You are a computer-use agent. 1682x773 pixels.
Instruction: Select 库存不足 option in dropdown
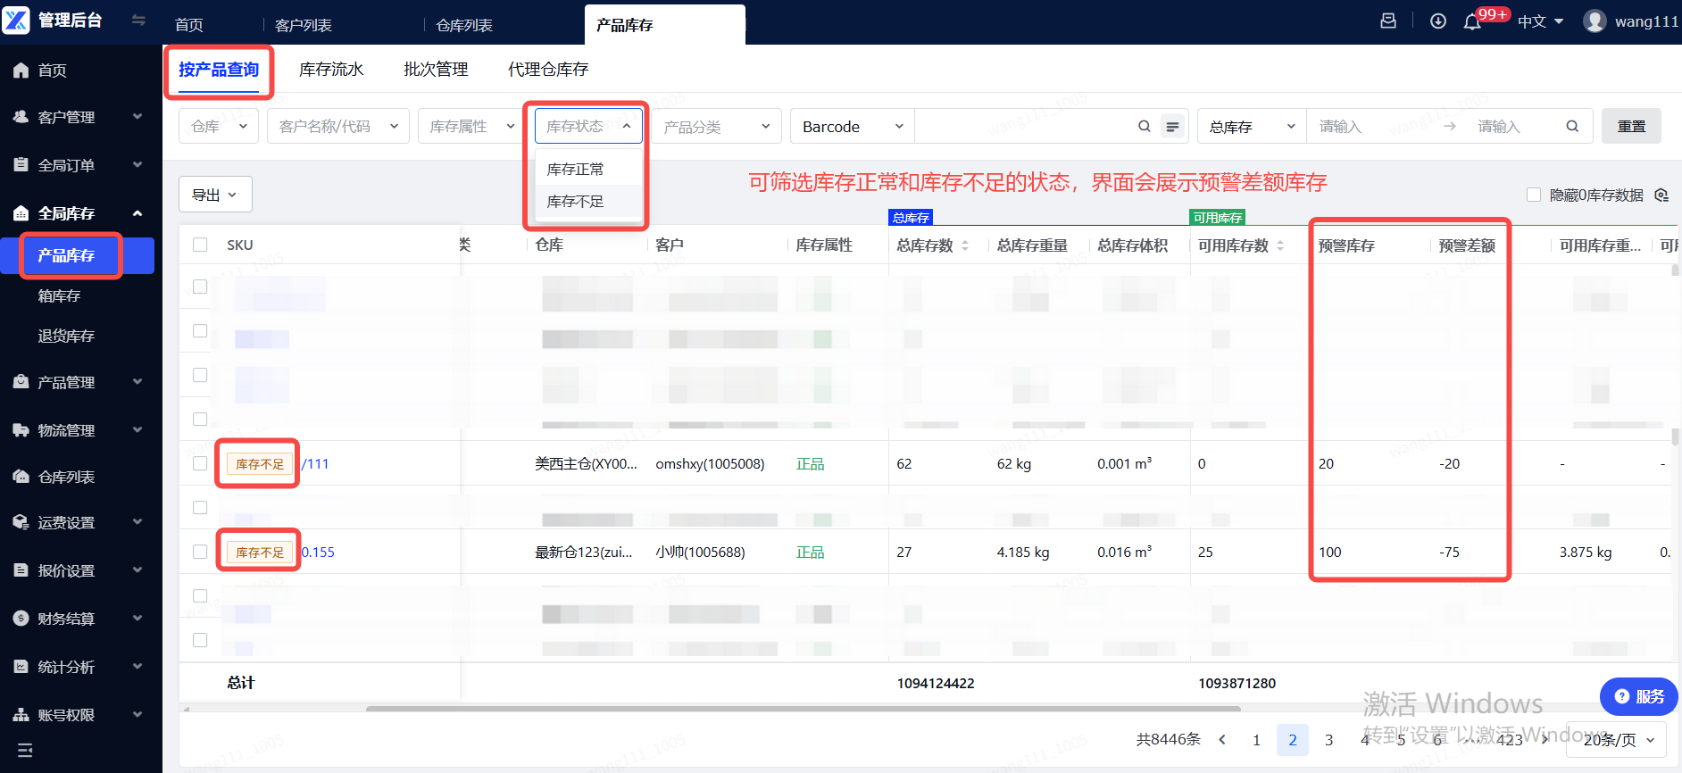[588, 201]
